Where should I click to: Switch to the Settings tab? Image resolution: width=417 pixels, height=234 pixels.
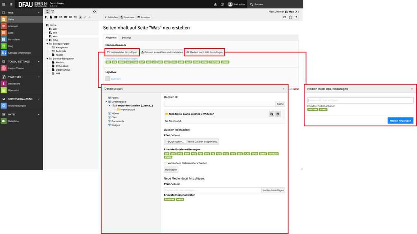click(x=126, y=37)
